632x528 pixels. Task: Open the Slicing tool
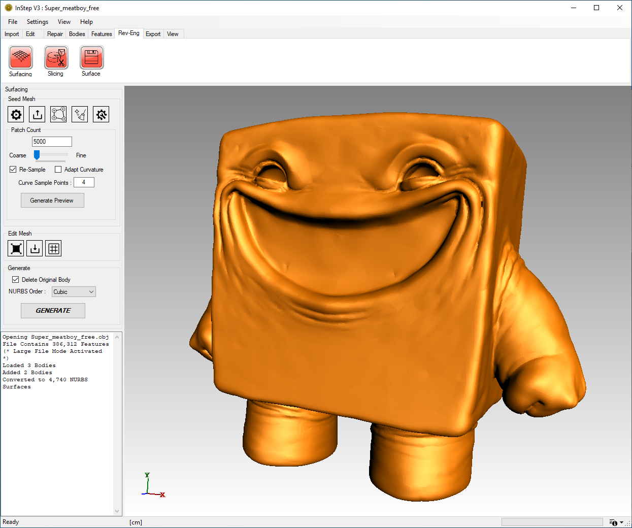[x=56, y=57]
